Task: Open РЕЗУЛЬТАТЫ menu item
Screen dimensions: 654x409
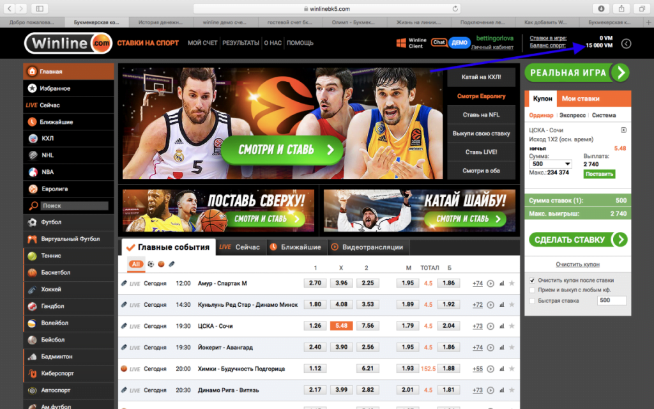Action: click(241, 43)
